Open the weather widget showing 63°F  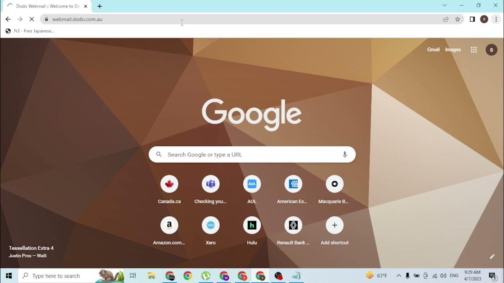coord(376,276)
